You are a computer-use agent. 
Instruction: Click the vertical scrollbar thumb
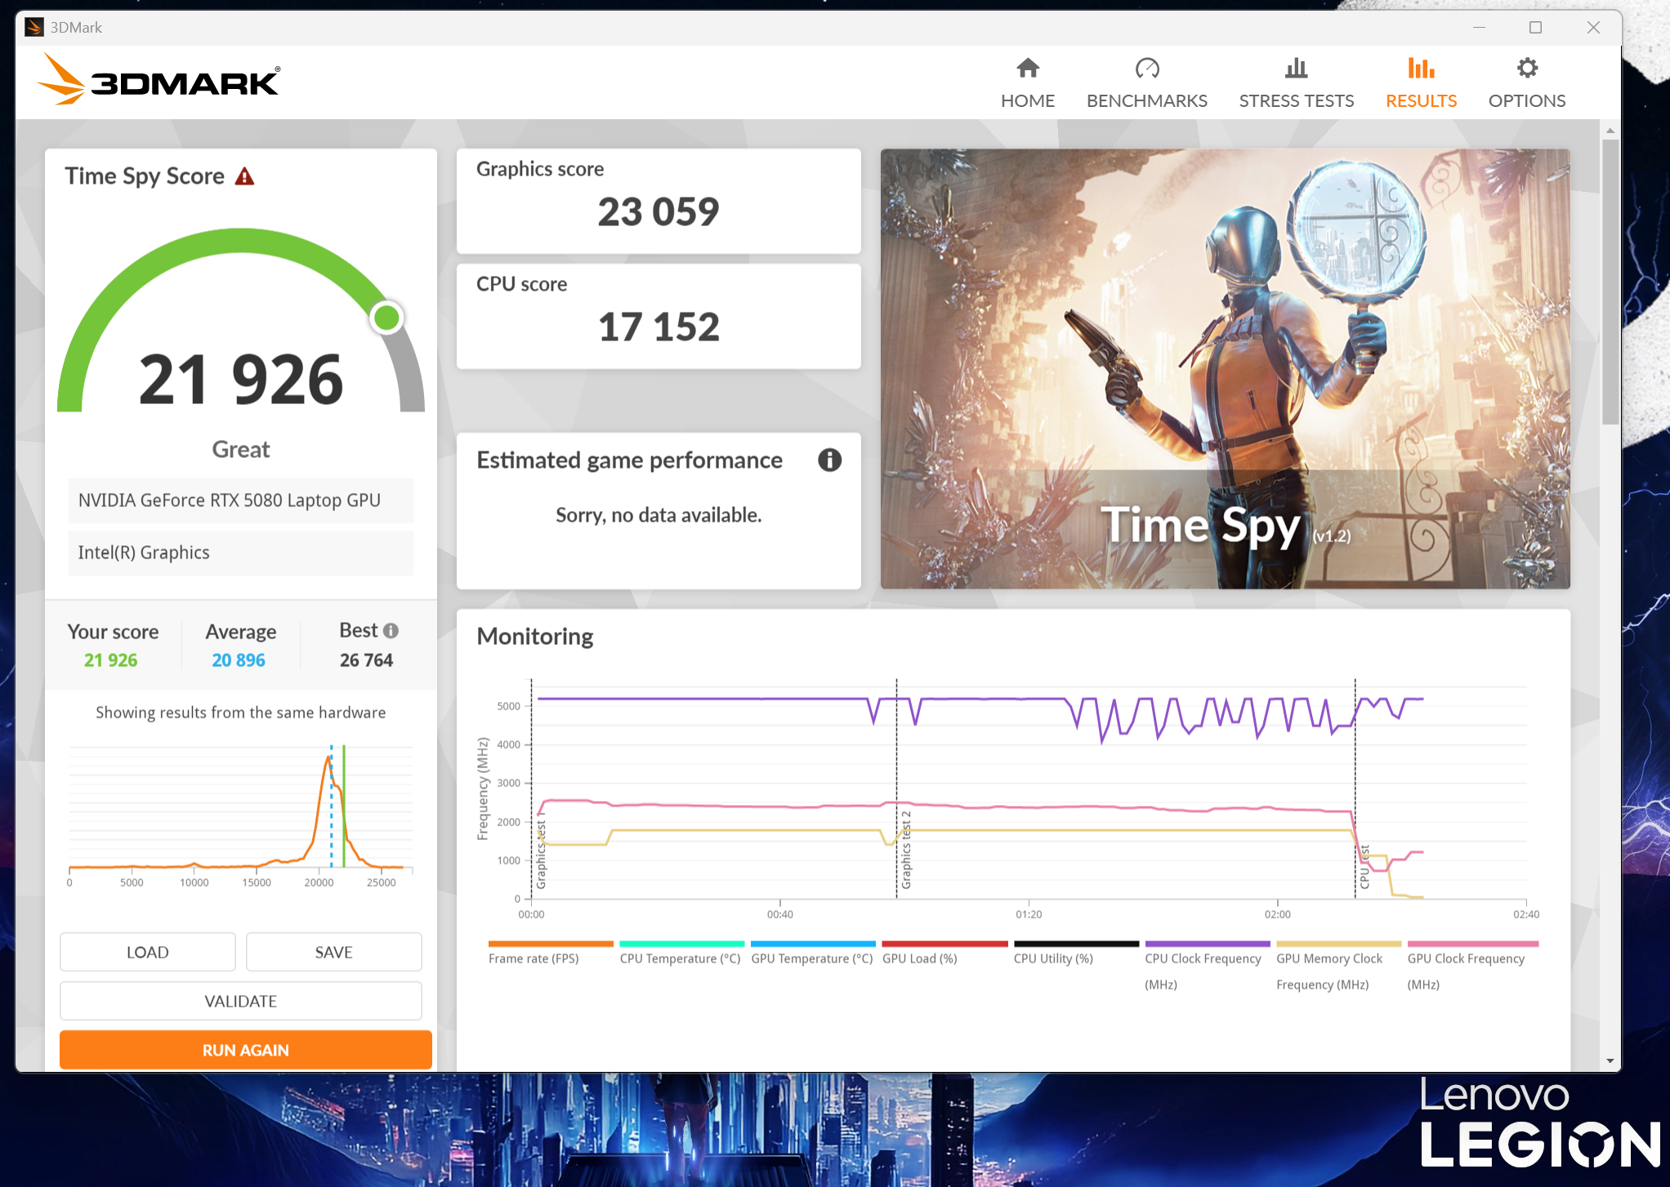[x=1610, y=282]
